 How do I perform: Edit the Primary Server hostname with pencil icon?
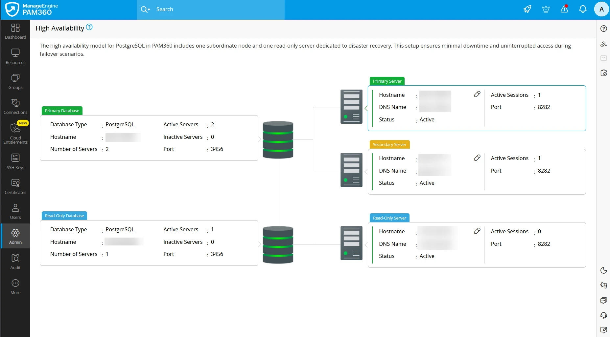[477, 94]
